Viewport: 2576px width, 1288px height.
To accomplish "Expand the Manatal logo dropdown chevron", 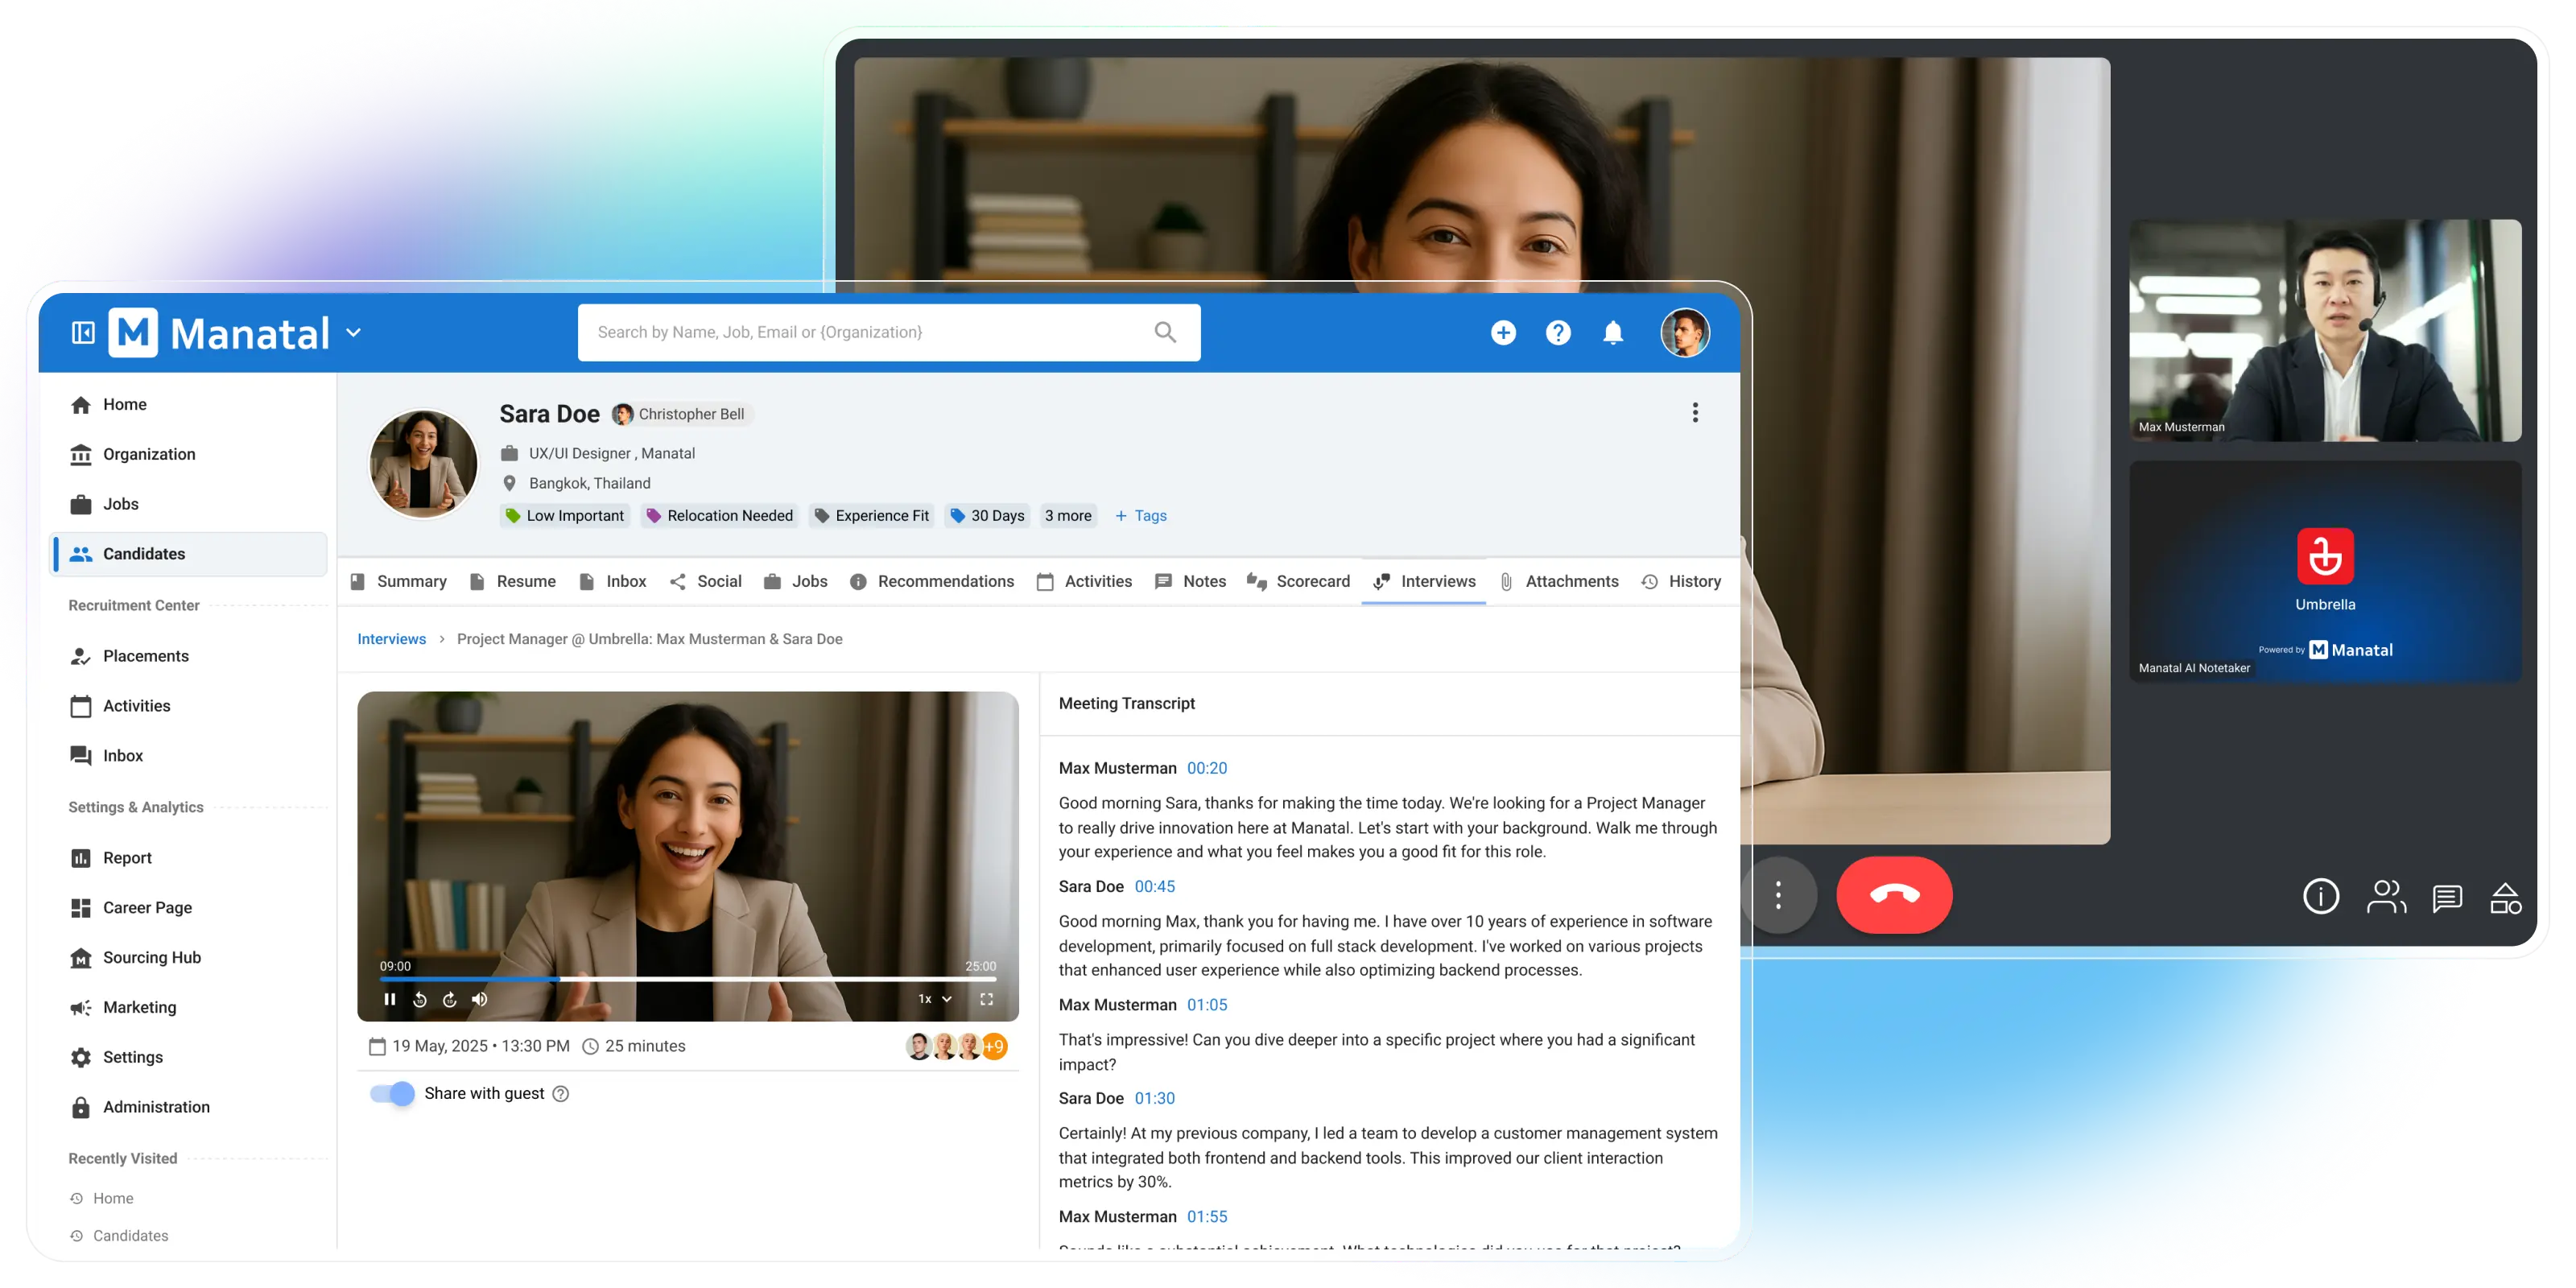I will [354, 333].
